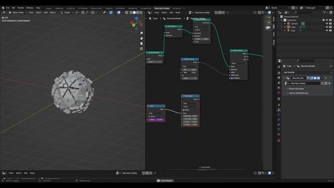
Task: Click the viewport zoom magnifier icon
Action: coord(141,33)
